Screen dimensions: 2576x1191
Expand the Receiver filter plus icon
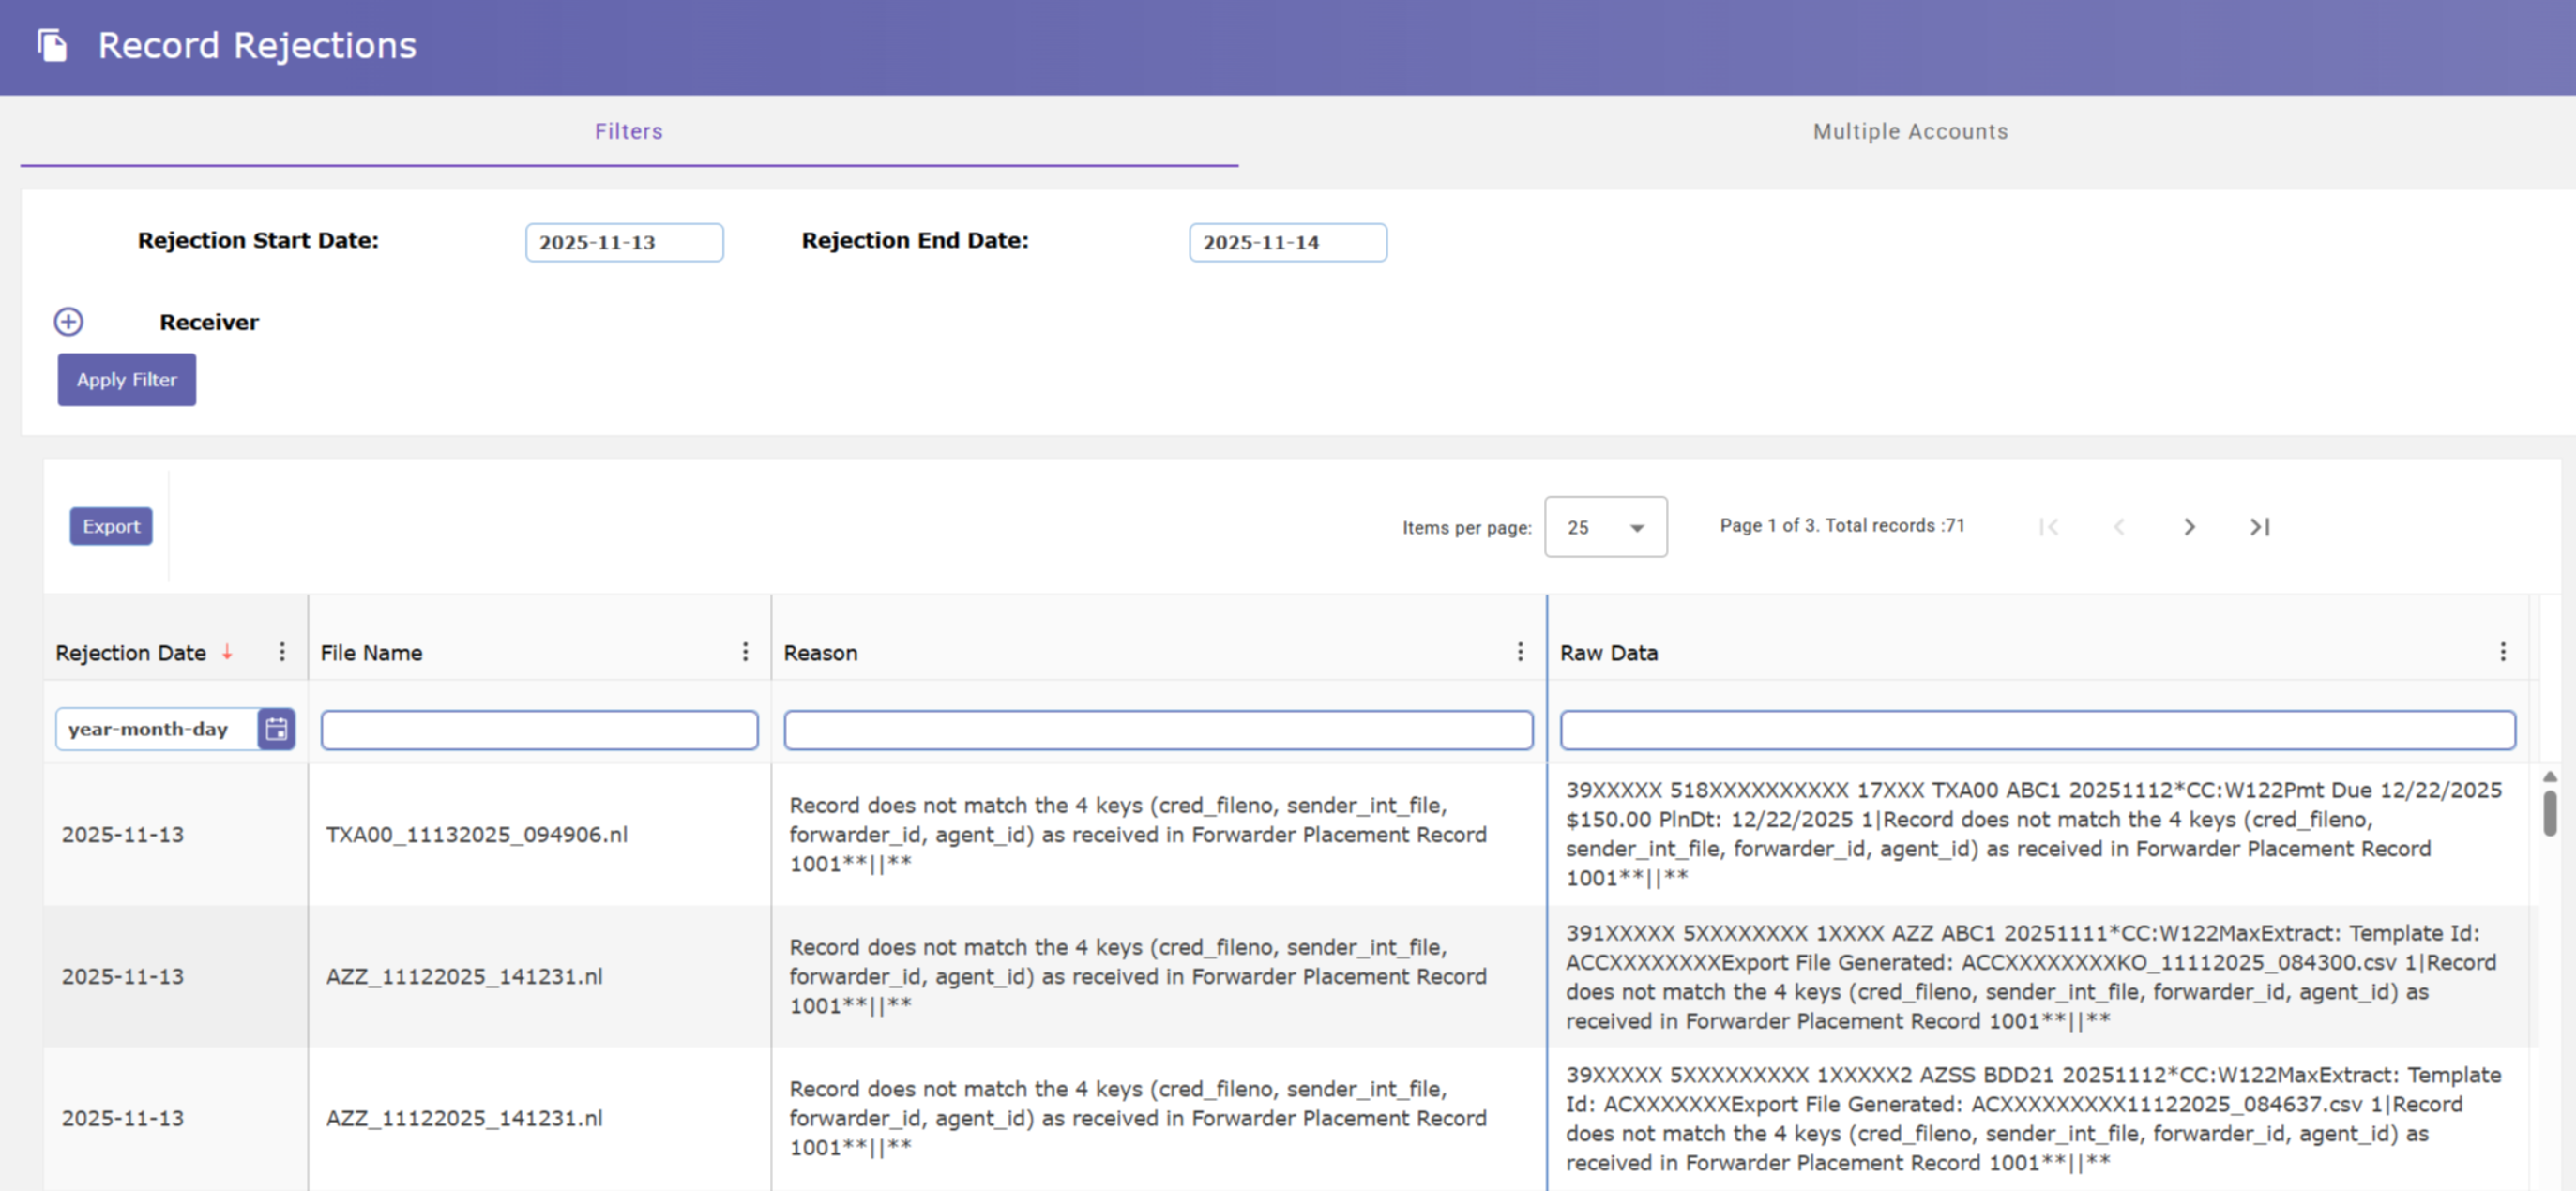click(x=68, y=322)
